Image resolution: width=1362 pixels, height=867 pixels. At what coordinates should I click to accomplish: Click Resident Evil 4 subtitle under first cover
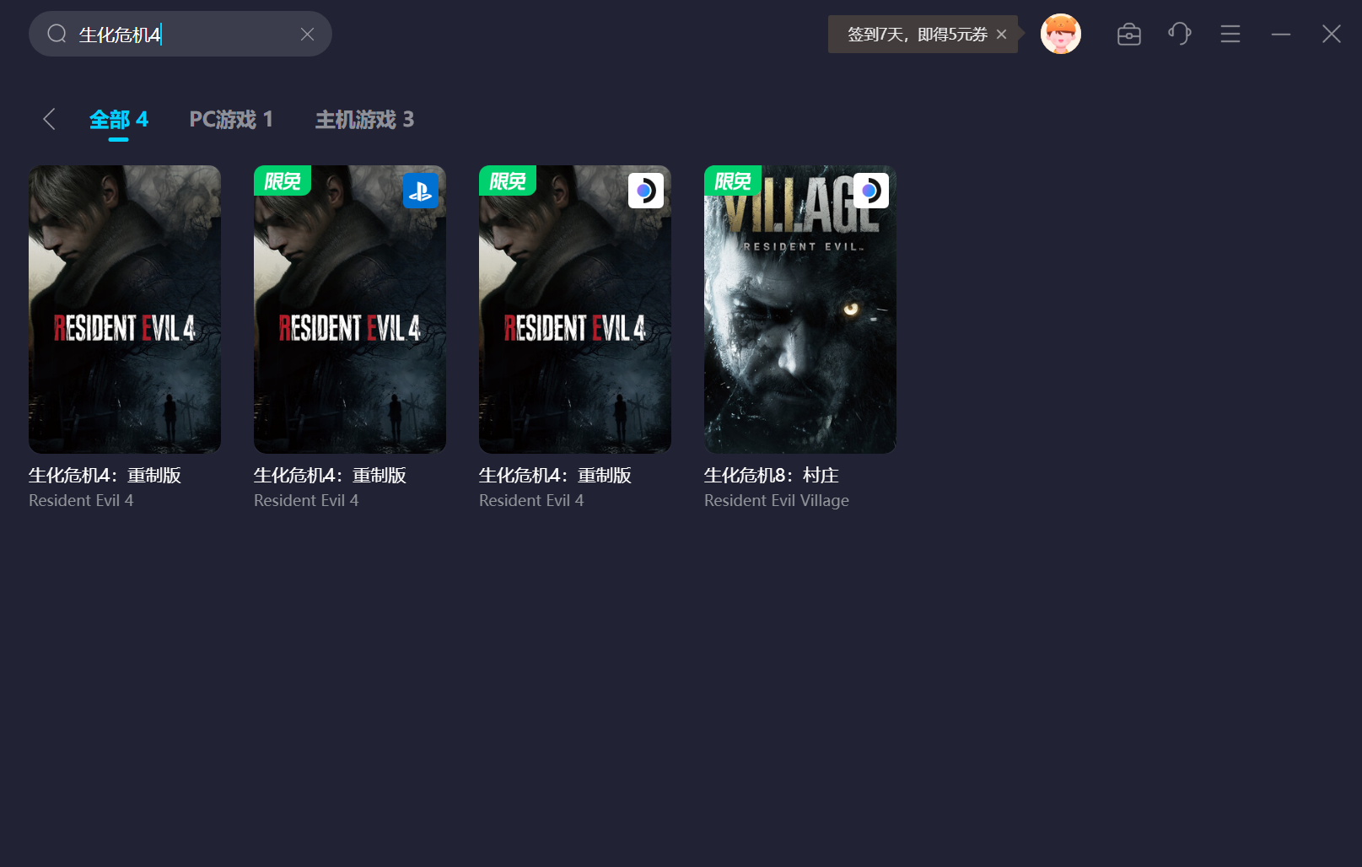pyautogui.click(x=81, y=500)
